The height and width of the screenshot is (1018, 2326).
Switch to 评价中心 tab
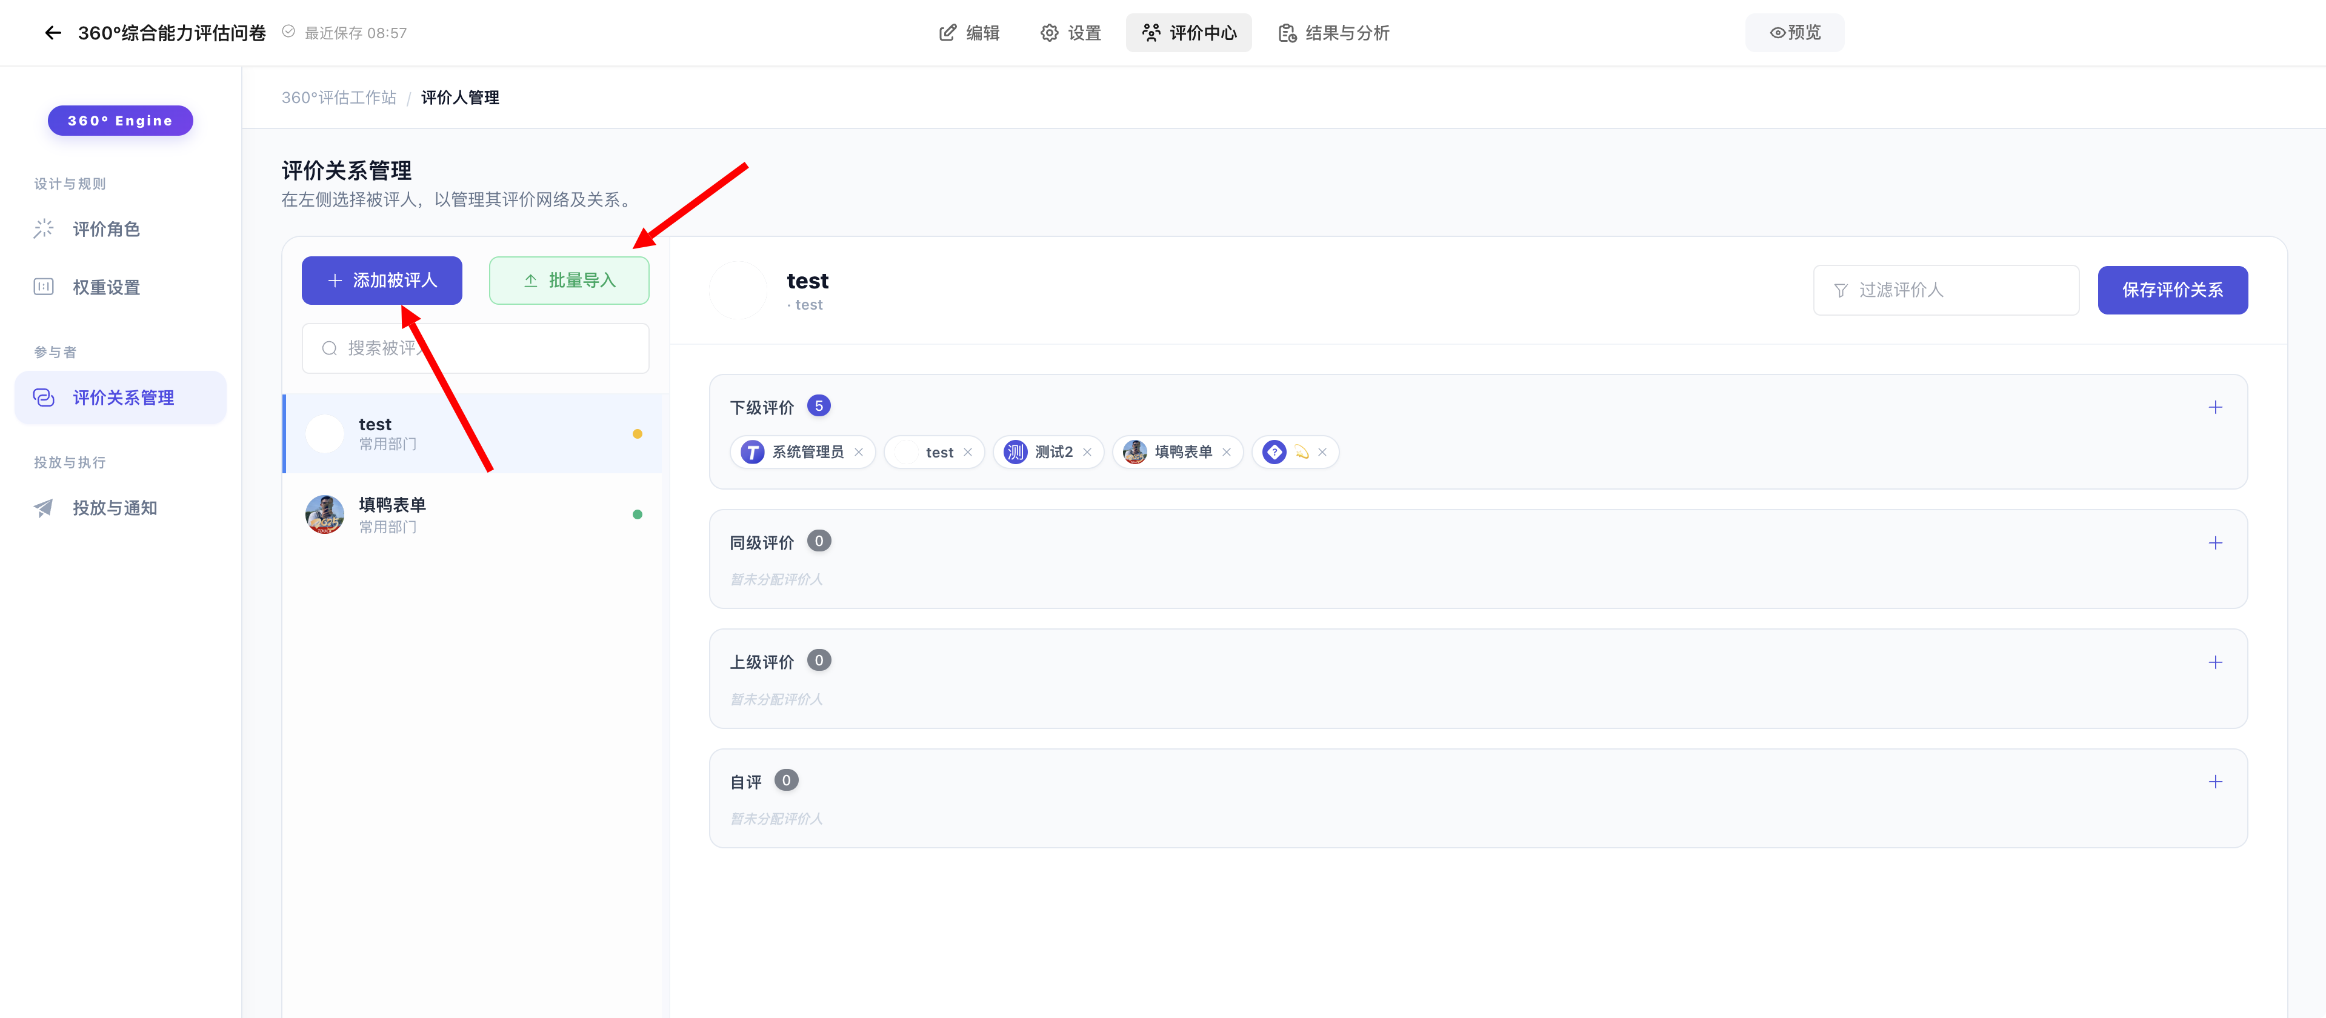1188,33
